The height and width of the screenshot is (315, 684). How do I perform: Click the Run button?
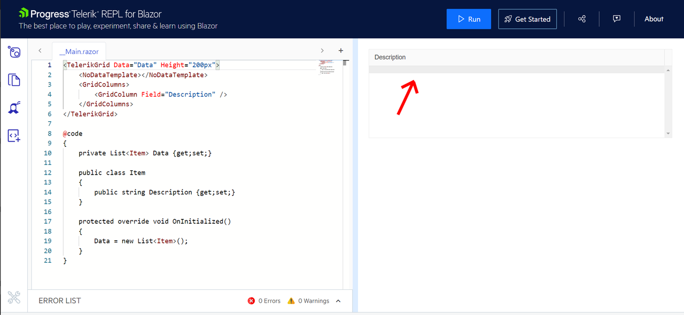coord(468,19)
